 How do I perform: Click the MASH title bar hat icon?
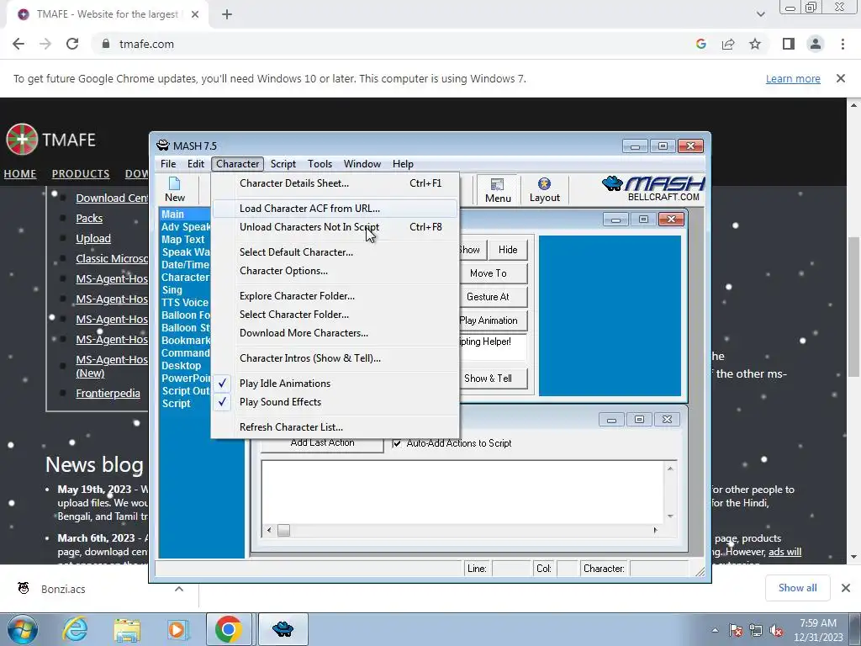click(162, 146)
